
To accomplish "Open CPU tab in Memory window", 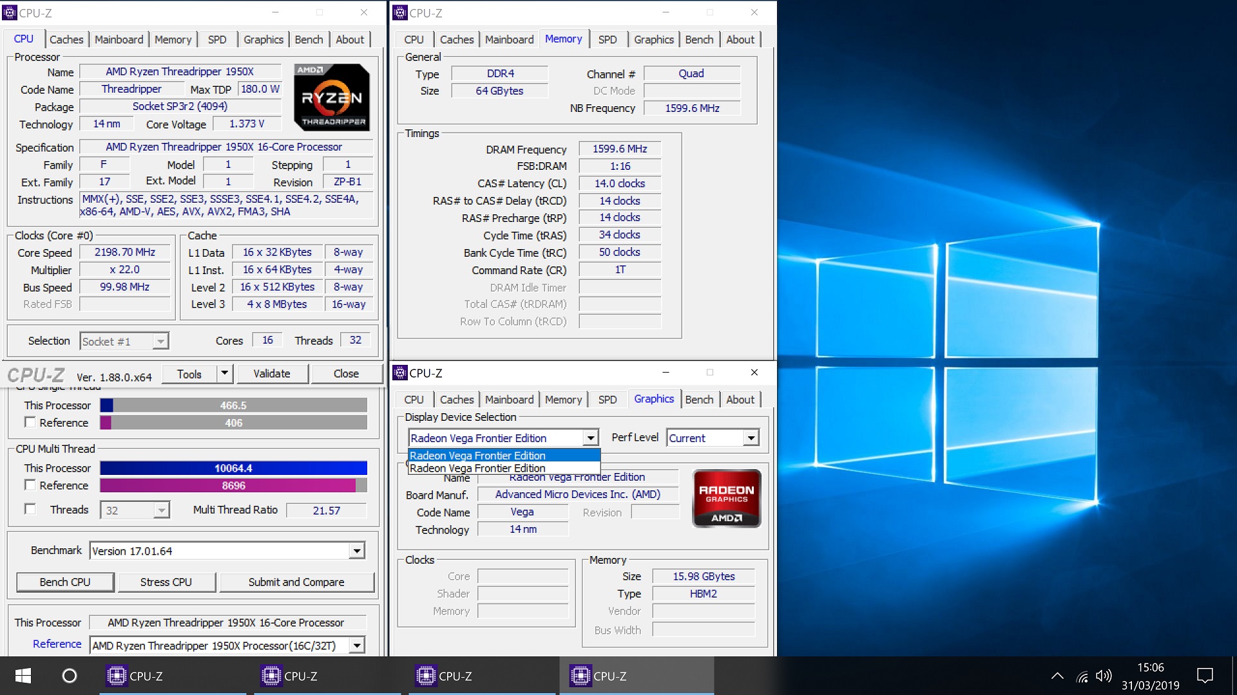I will 414,39.
